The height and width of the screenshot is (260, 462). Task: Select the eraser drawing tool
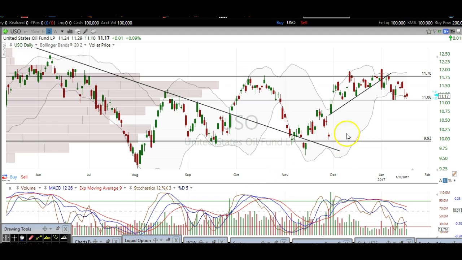pos(31,238)
